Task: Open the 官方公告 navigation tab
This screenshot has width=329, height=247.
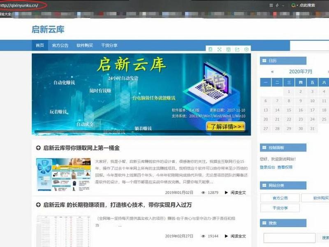Action: [x=60, y=45]
